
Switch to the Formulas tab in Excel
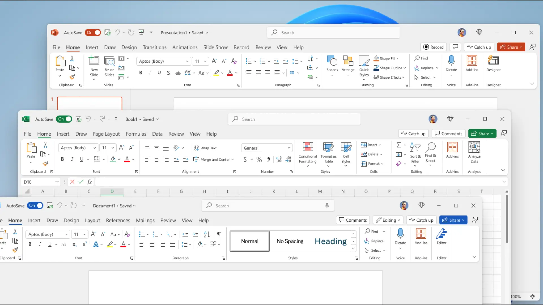136,134
